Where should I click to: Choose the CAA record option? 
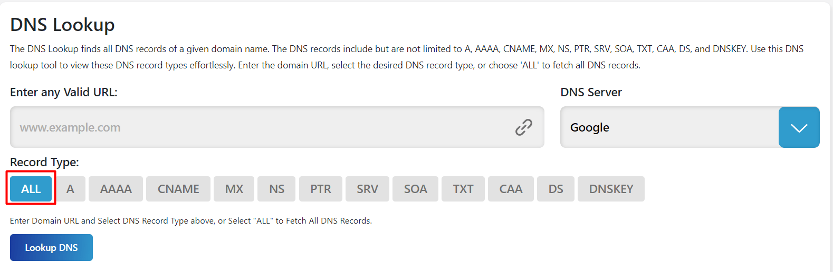(511, 189)
